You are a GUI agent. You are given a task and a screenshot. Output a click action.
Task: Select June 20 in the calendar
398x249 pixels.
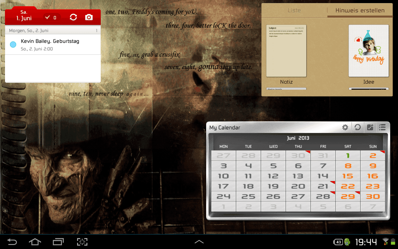pyautogui.click(x=298, y=186)
